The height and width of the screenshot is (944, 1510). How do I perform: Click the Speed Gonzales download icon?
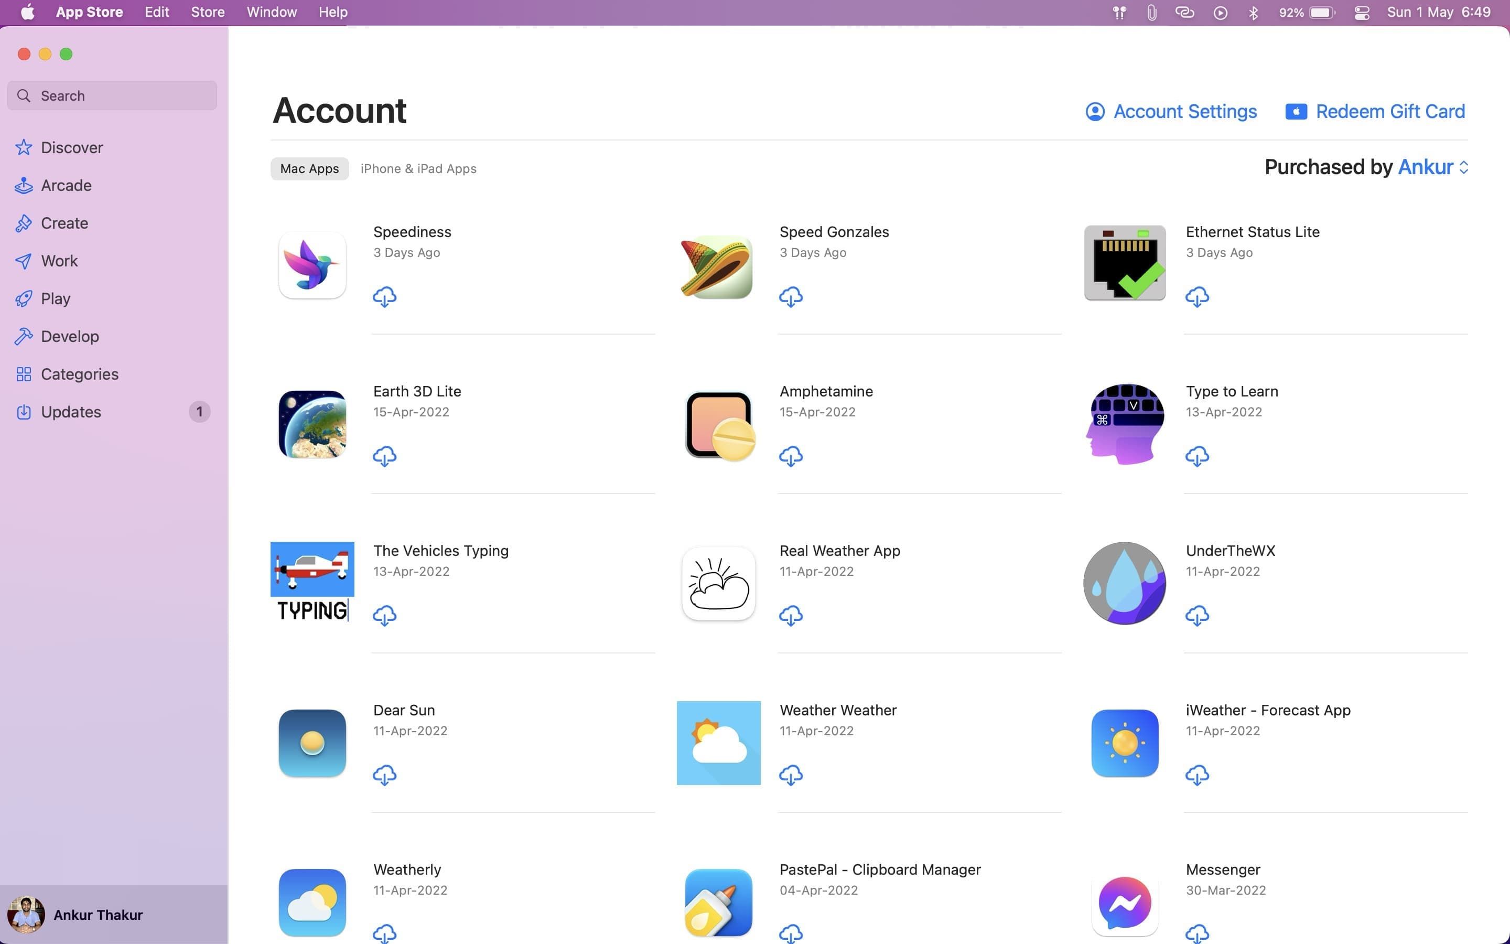(x=790, y=296)
